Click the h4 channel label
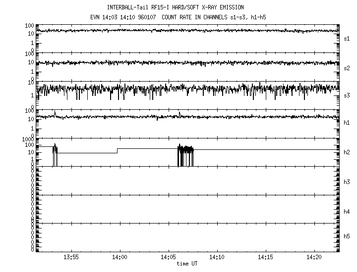 pos(347,212)
